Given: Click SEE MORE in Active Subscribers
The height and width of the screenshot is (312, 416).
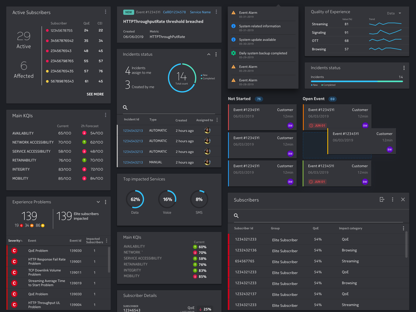Looking at the screenshot, I should tap(95, 94).
